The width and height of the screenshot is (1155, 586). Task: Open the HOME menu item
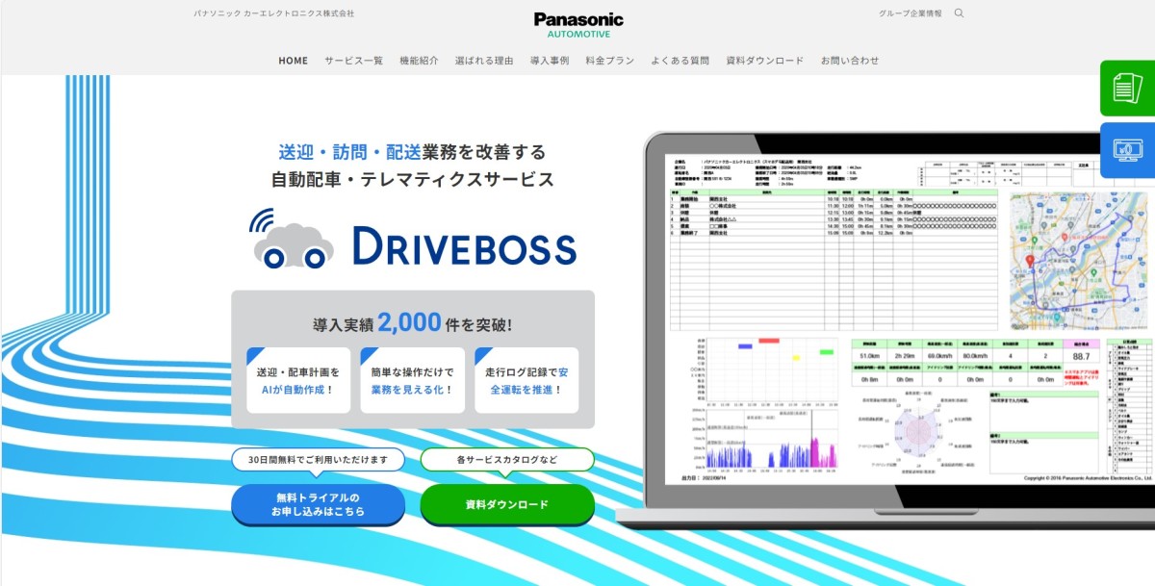[294, 61]
